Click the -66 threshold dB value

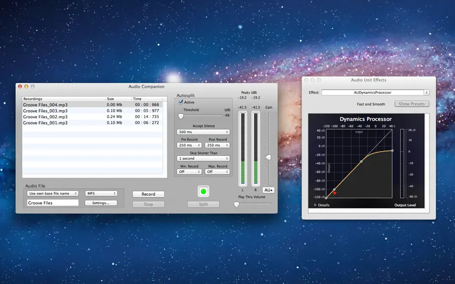pos(227,115)
